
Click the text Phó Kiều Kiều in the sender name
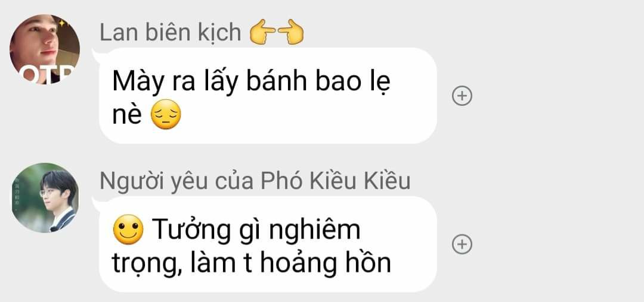[x=336, y=181]
